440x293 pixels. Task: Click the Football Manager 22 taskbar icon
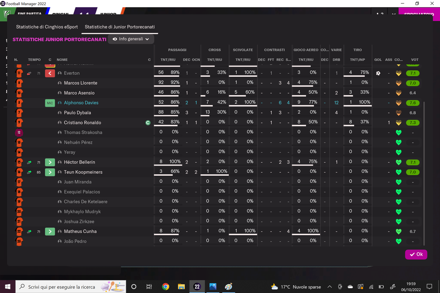tap(197, 287)
